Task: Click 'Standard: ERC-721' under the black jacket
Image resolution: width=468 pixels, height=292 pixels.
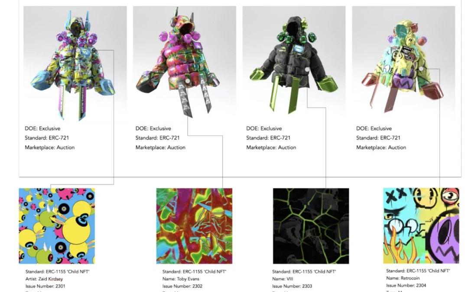Action: [x=268, y=138]
